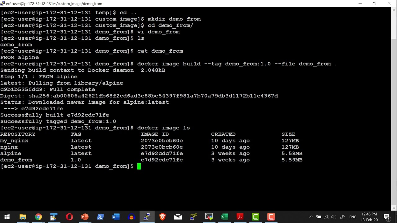Viewport: 397px width, 223px height.
Task: Click 'demo_from' in the image list table
Action: pyautogui.click(x=16, y=160)
